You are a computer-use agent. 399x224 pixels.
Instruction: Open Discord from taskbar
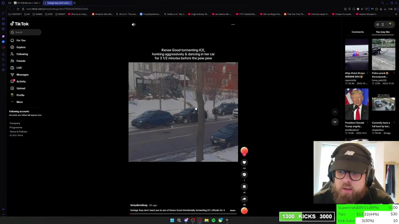186,221
